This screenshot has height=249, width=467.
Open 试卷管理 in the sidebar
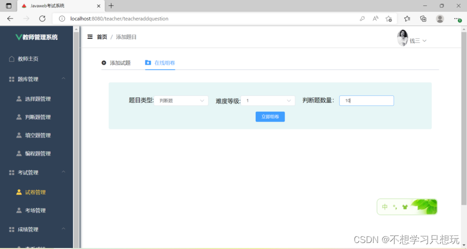point(36,192)
